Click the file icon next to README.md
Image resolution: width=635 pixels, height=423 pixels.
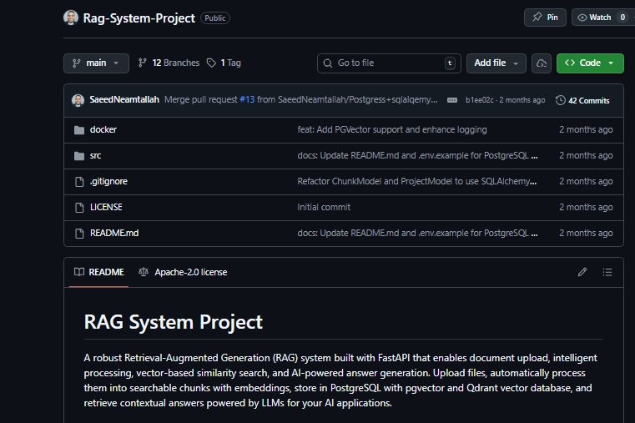[79, 234]
